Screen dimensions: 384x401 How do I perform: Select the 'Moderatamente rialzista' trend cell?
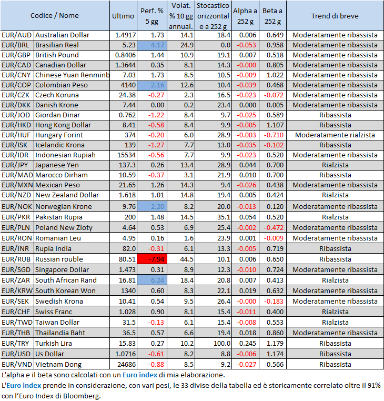335,135
